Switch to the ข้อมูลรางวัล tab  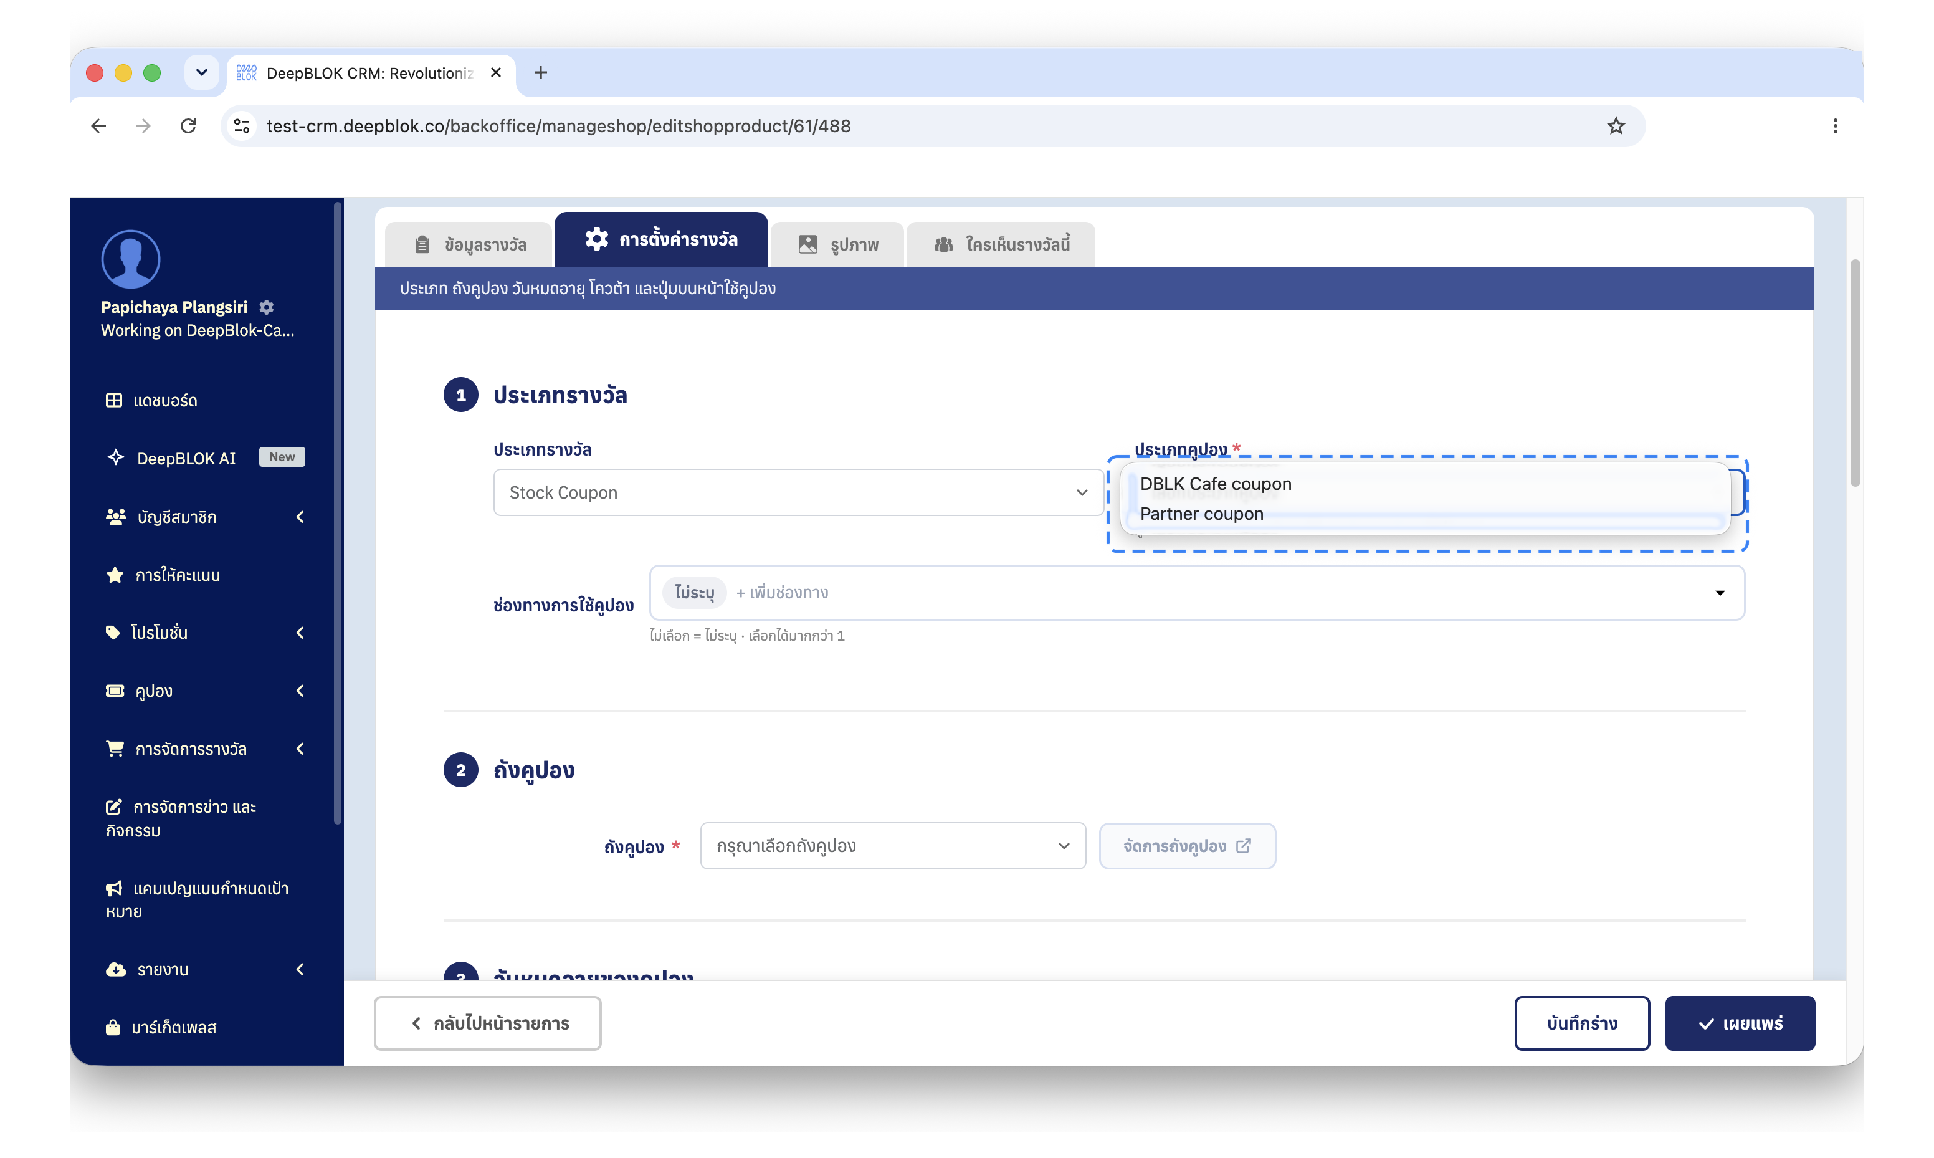pyautogui.click(x=469, y=244)
